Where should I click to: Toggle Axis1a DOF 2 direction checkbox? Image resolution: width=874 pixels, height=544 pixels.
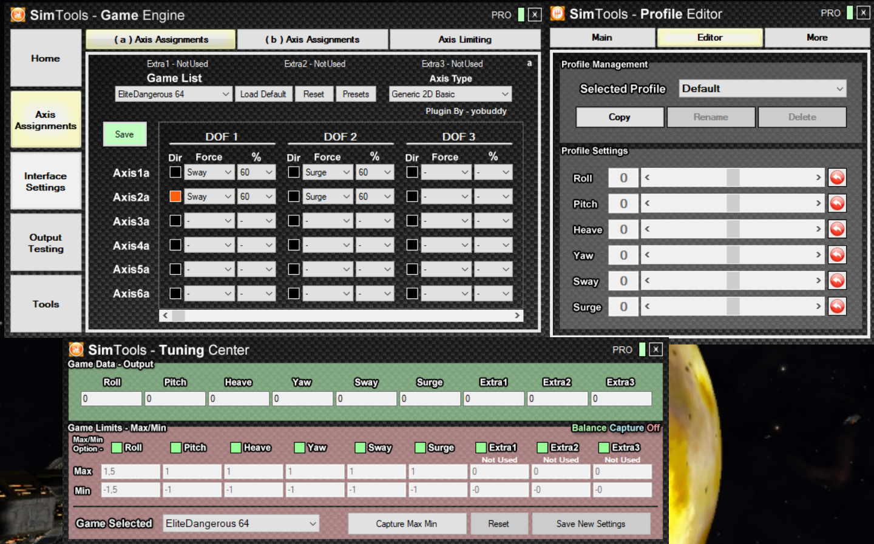(294, 172)
